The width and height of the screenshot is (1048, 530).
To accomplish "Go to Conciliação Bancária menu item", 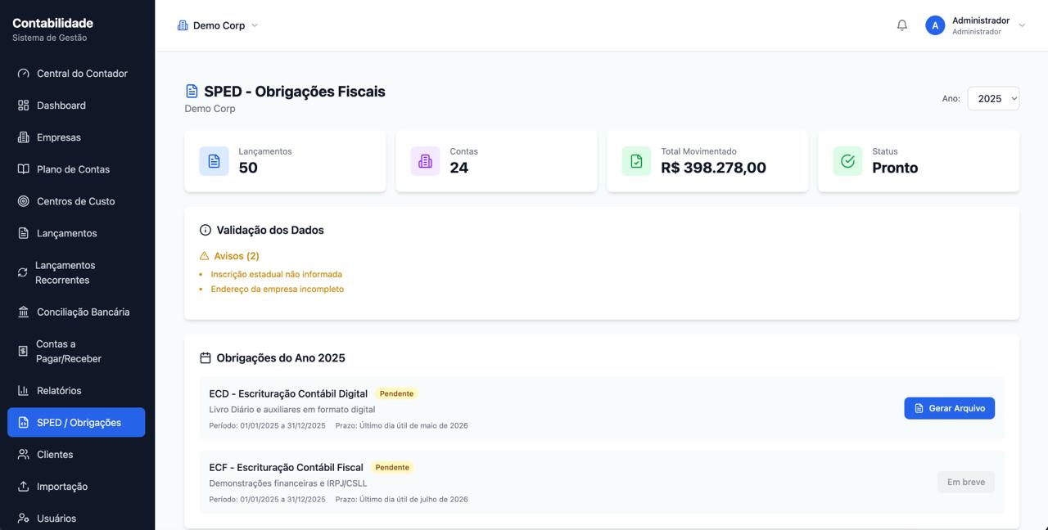I will [83, 312].
